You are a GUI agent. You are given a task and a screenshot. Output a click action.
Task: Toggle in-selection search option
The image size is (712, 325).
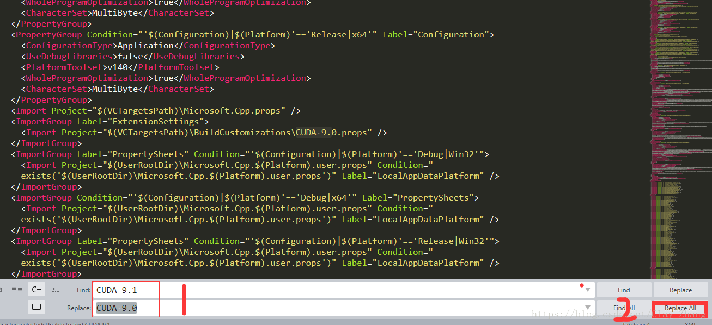point(56,290)
